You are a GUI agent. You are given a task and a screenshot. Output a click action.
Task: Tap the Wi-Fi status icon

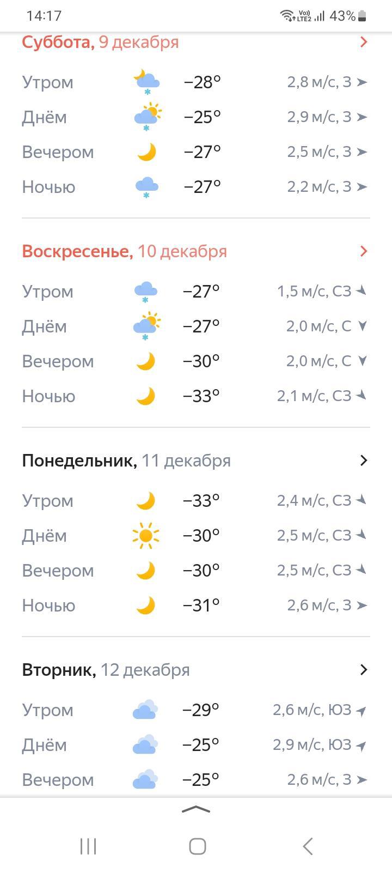pos(286,16)
